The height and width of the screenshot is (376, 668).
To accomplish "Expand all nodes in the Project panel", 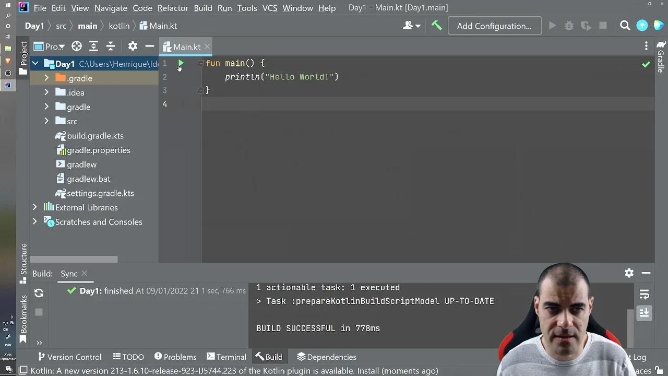I will [x=94, y=46].
